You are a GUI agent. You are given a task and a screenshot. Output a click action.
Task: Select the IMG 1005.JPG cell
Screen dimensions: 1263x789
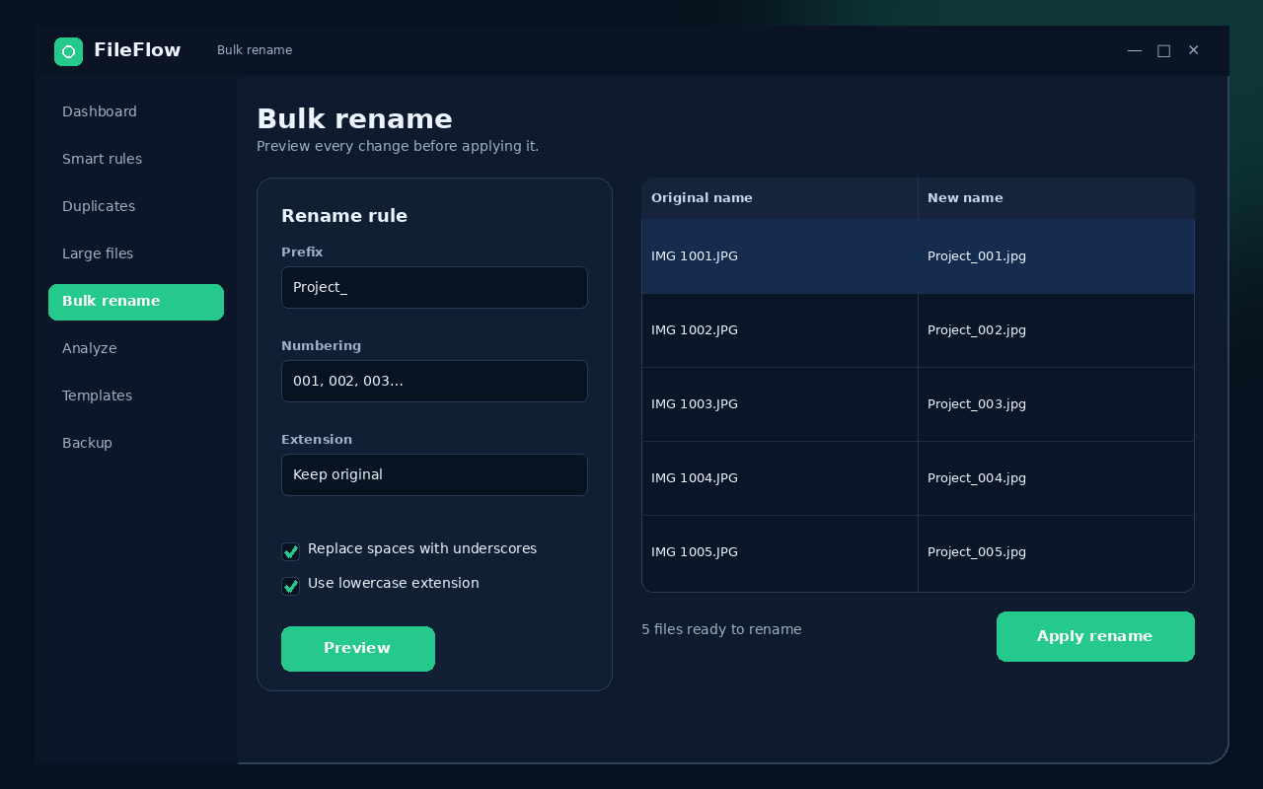(x=780, y=552)
